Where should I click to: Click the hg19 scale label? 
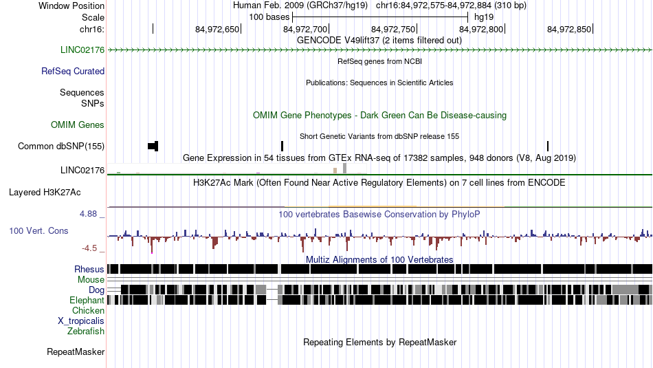[x=484, y=17]
